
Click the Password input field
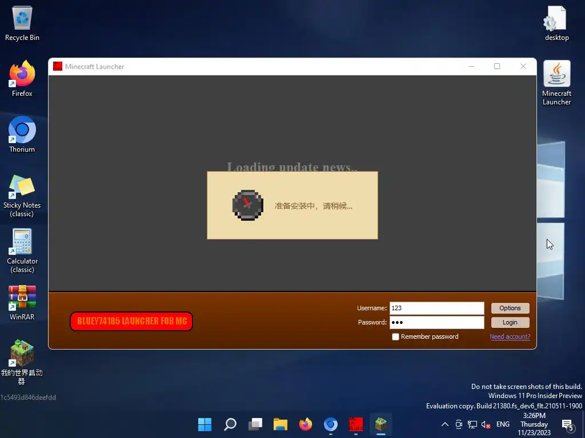click(x=437, y=322)
